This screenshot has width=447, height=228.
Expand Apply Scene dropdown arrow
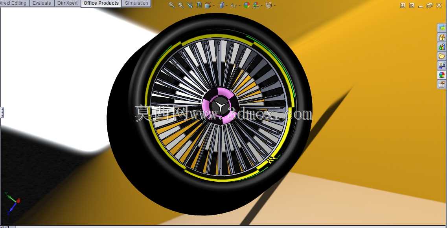pyautogui.click(x=261, y=5)
